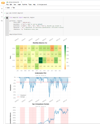Click the empyrial(portfolio) call line
Screen dimensions: 100x124
tap(16, 34)
